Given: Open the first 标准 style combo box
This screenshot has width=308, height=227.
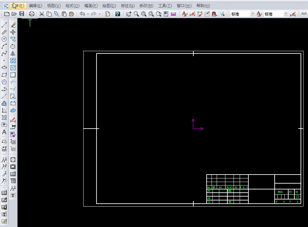Looking at the screenshot, I should pyautogui.click(x=243, y=14).
